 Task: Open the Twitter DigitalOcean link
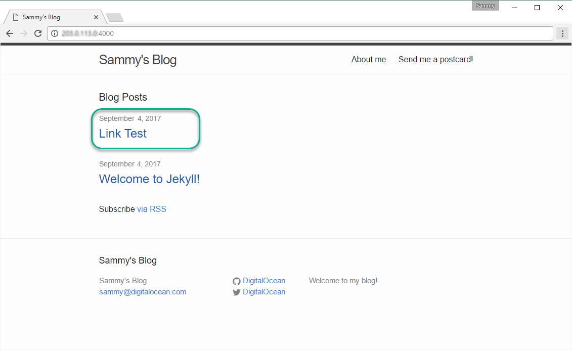coord(264,292)
